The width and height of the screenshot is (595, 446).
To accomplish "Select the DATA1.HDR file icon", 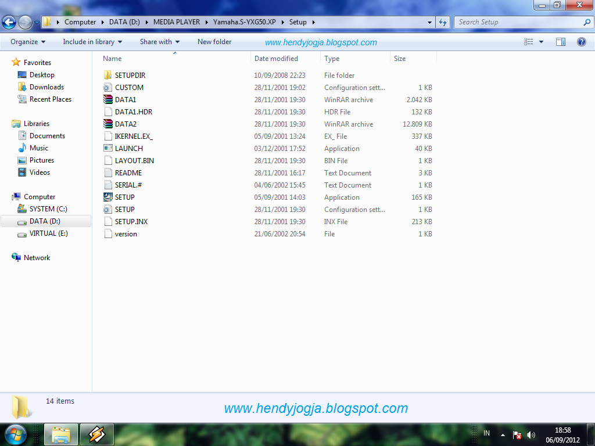I will [107, 111].
